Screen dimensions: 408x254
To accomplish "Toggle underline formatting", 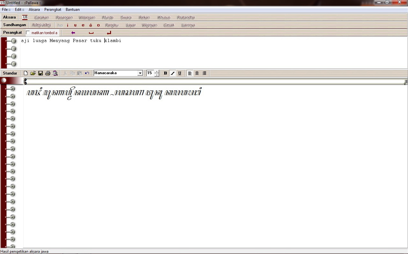I will [x=180, y=73].
